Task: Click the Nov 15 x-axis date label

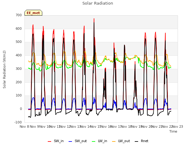Action: tap(96, 126)
